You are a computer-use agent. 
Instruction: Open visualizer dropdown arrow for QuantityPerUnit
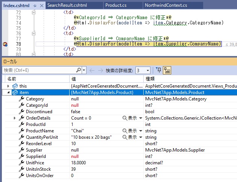pyautogui.click(x=141, y=137)
